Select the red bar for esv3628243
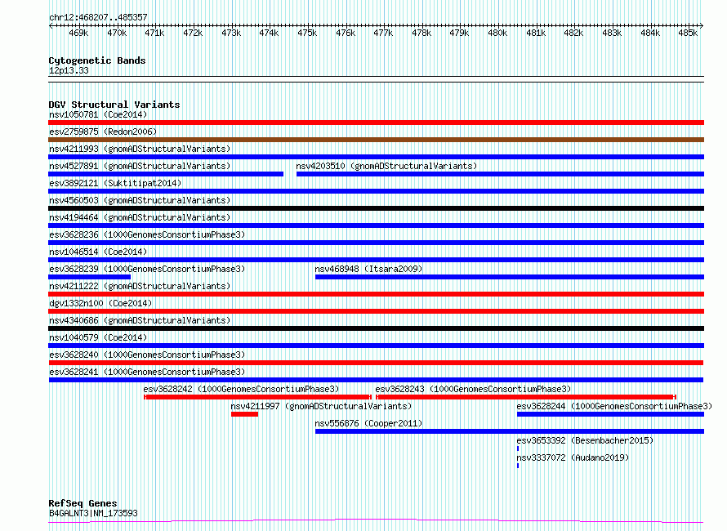The image size is (727, 531). [x=526, y=397]
